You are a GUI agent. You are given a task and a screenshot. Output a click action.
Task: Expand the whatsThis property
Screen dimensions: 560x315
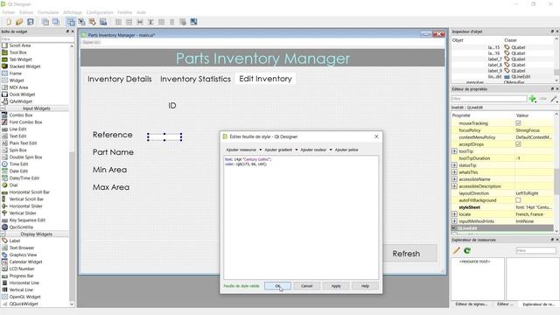click(454, 172)
